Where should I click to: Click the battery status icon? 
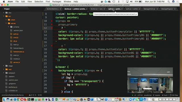tap(140, 1)
